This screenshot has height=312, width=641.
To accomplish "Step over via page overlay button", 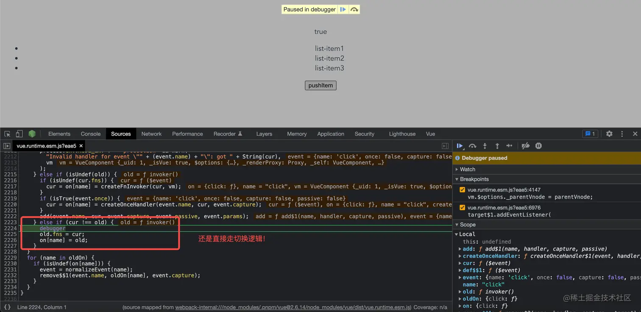I will [354, 9].
